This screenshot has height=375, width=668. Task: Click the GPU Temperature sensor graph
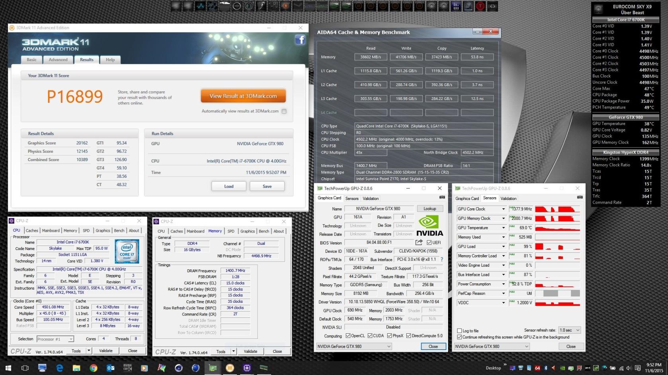click(557, 228)
